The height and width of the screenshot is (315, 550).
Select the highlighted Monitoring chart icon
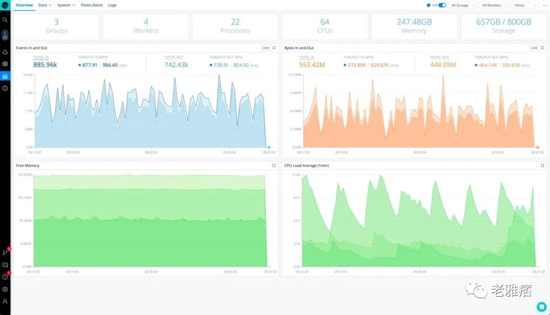click(x=5, y=76)
